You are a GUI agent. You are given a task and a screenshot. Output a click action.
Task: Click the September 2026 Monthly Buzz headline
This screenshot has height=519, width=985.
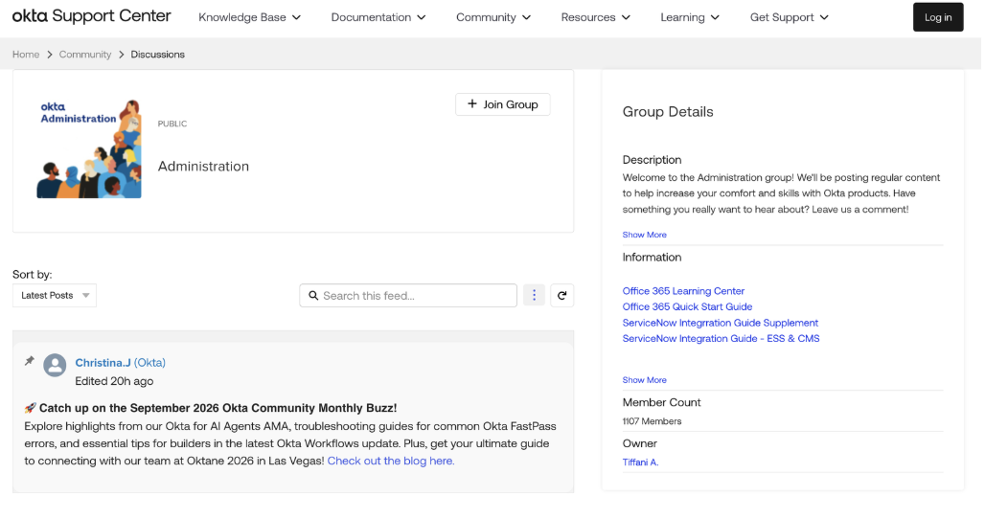click(x=218, y=408)
